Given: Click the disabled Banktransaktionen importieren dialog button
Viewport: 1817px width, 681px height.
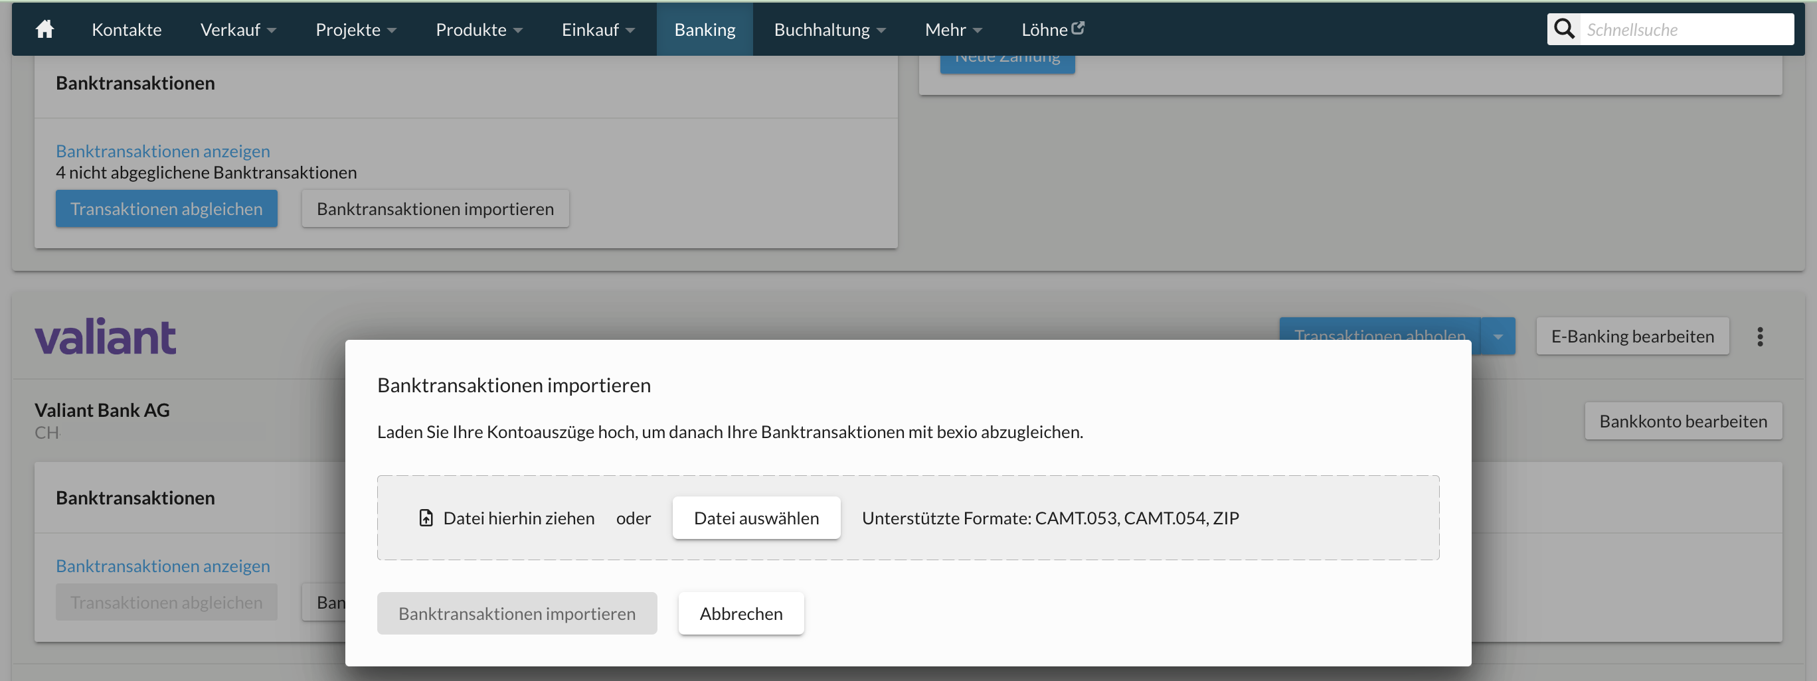Looking at the screenshot, I should click(517, 614).
